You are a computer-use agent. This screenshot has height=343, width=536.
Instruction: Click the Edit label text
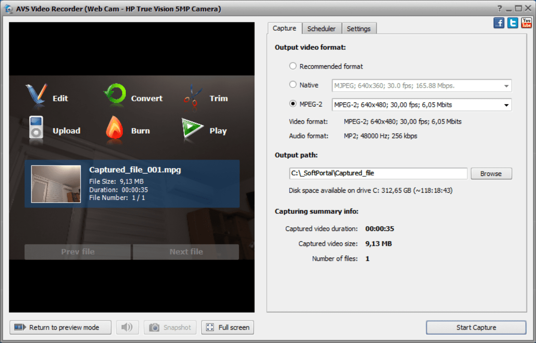click(60, 99)
